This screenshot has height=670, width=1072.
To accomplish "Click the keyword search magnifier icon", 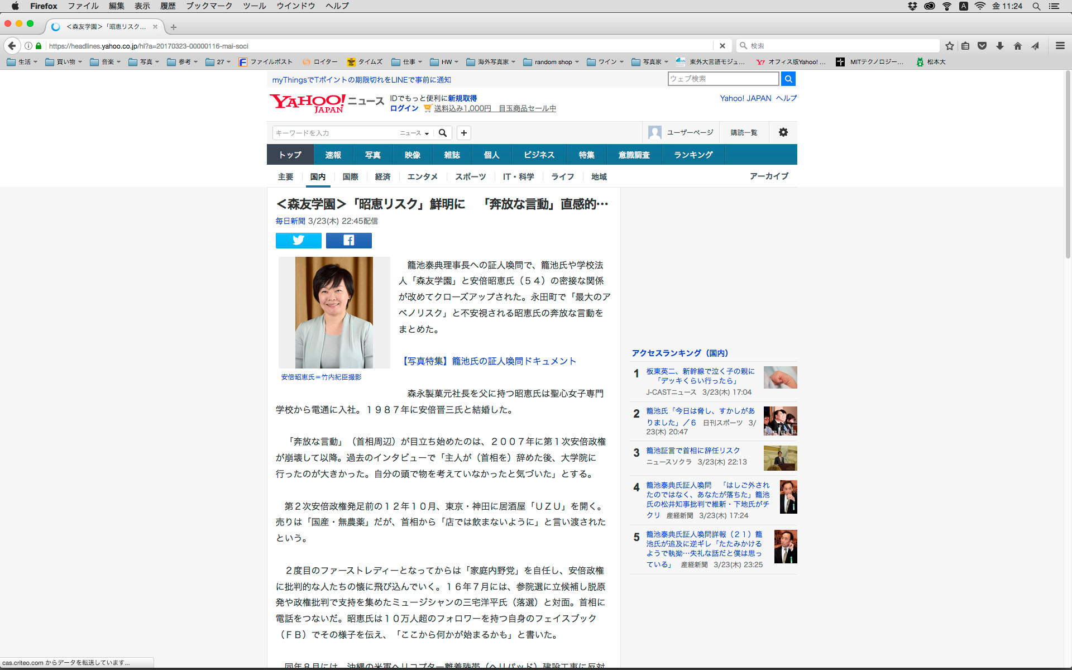I will coord(443,133).
